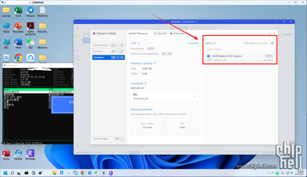
Task: Open the PowerPoint desktop shortcut
Action: pos(18,27)
